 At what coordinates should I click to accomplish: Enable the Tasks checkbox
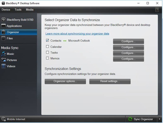coord(47,52)
